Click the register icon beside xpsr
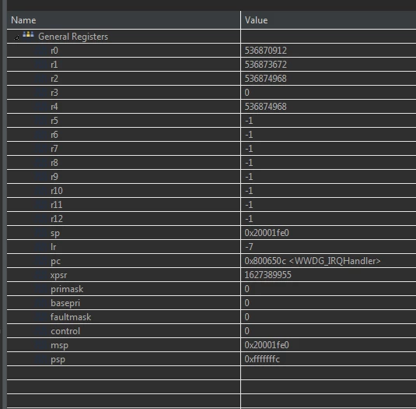The height and width of the screenshot is (409, 416). coord(41,275)
